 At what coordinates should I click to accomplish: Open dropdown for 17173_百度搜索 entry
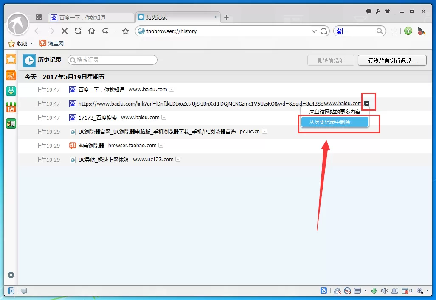(x=164, y=118)
